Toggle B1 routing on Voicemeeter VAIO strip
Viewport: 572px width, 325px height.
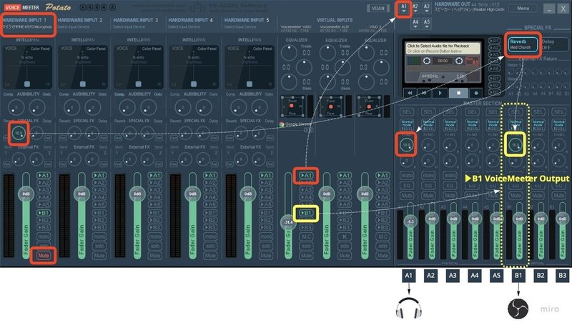[x=307, y=213]
